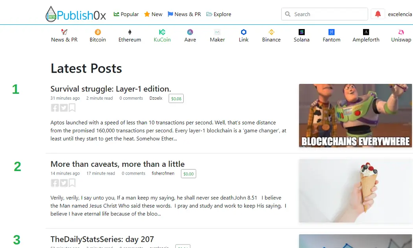
Task: Visit author Dzoelx profile
Action: [156, 98]
